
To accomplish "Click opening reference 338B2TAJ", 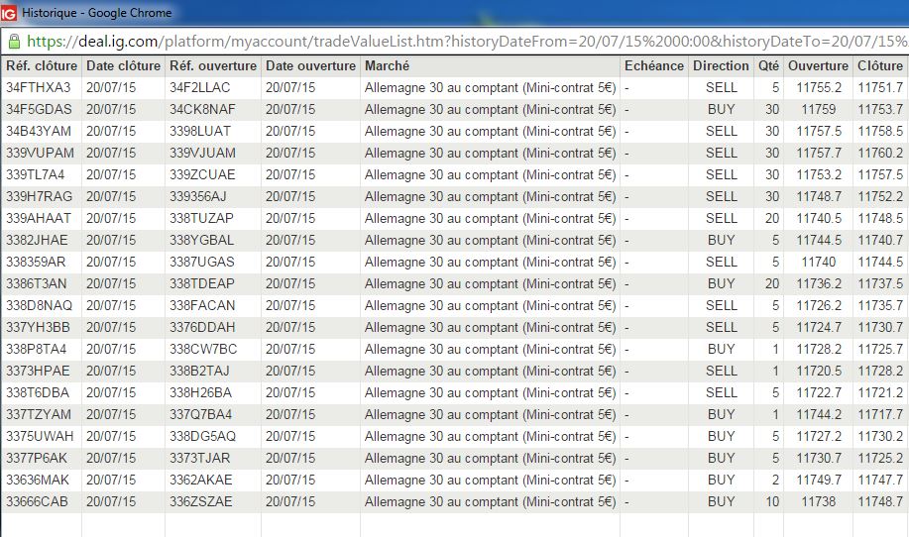I will (199, 371).
